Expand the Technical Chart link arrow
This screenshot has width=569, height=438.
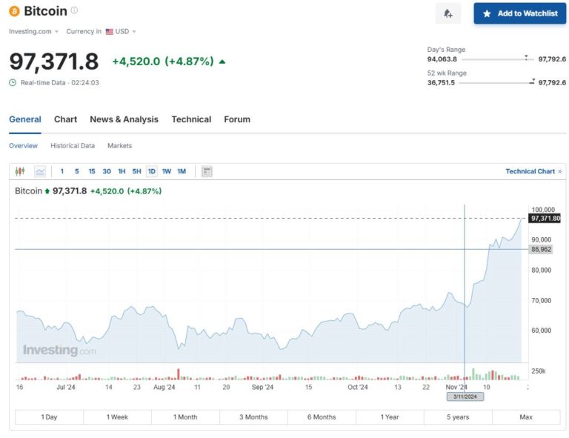coord(559,171)
